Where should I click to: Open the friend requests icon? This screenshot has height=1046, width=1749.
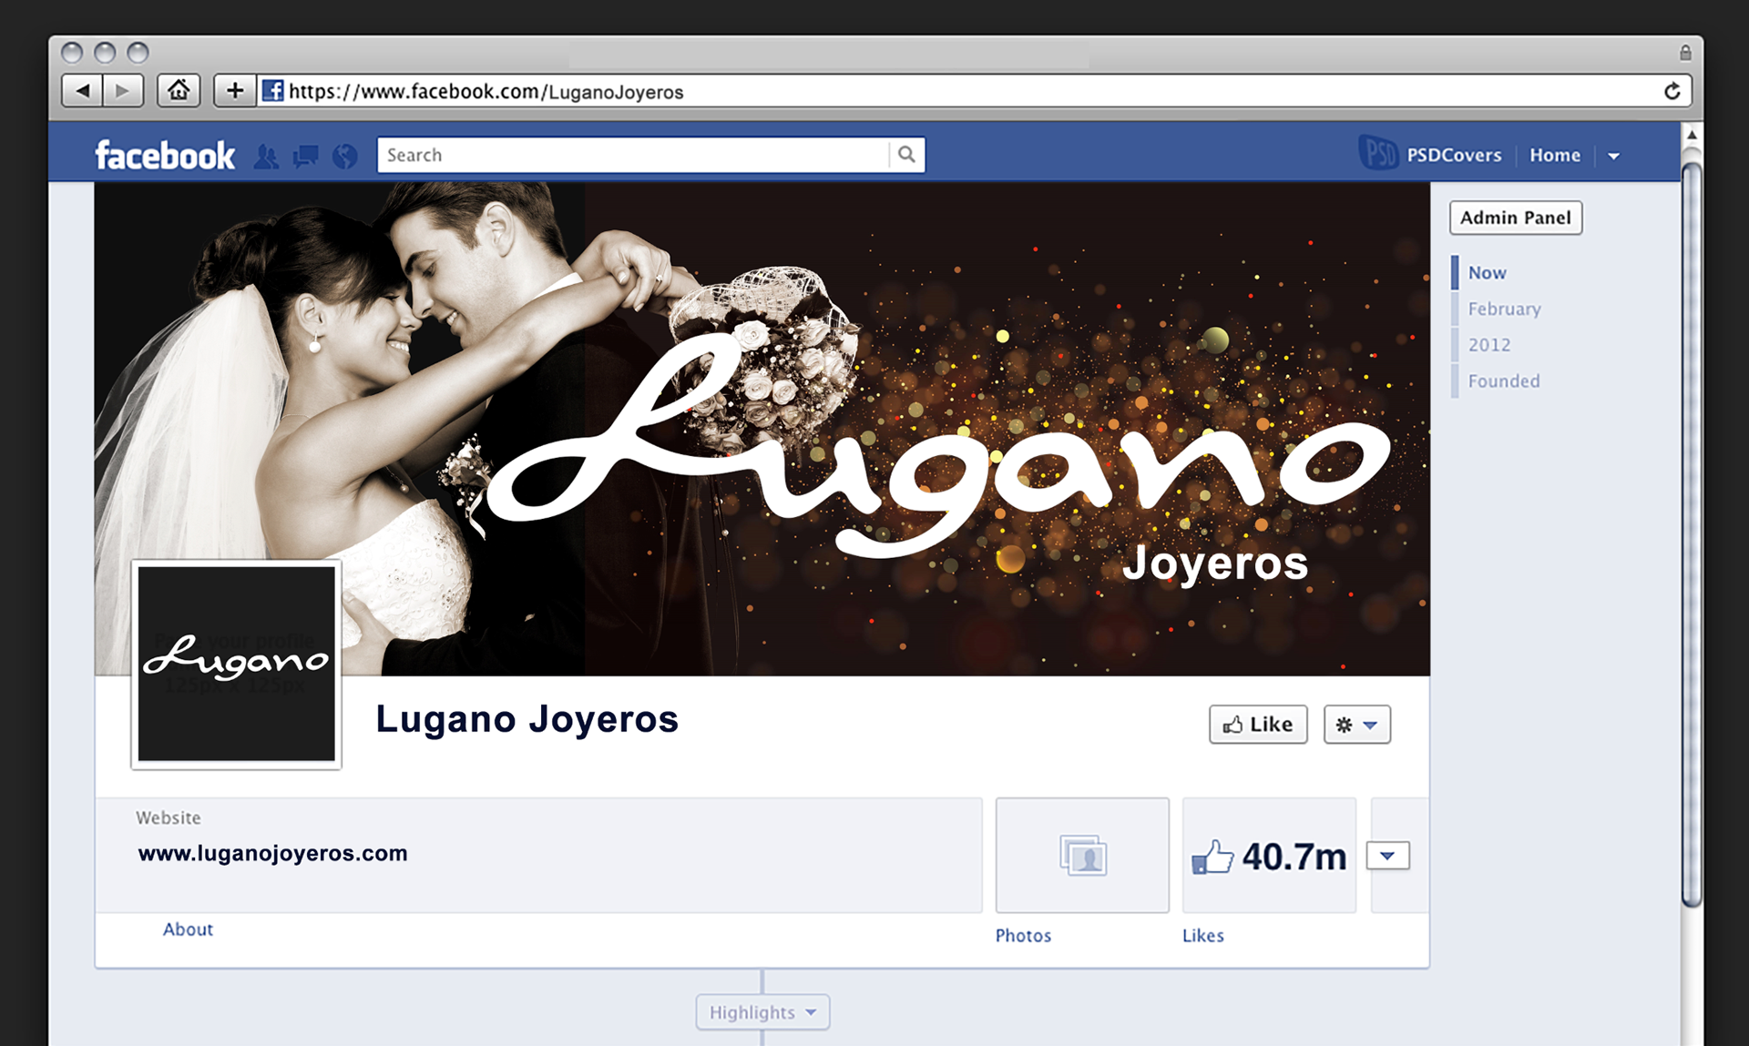[x=266, y=157]
